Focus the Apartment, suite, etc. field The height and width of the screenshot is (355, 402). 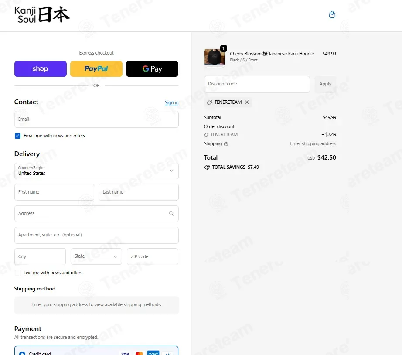pyautogui.click(x=96, y=235)
